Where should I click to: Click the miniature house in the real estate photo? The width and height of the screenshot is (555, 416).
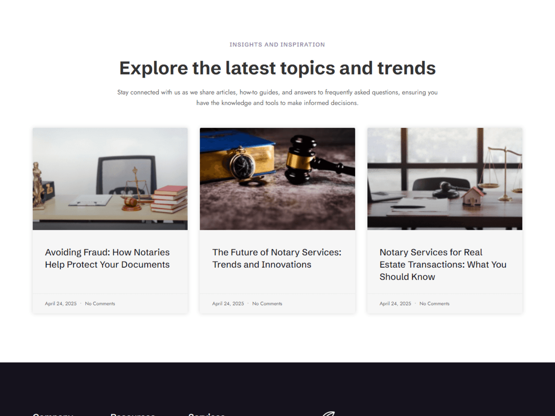click(x=472, y=196)
